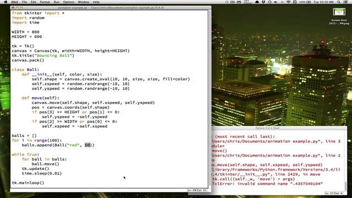Open the IDLE application menu
This screenshot has height=198, width=352.
(15, 2)
